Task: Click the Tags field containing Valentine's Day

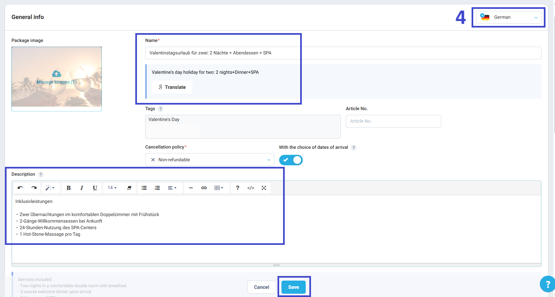Action: pyautogui.click(x=243, y=127)
